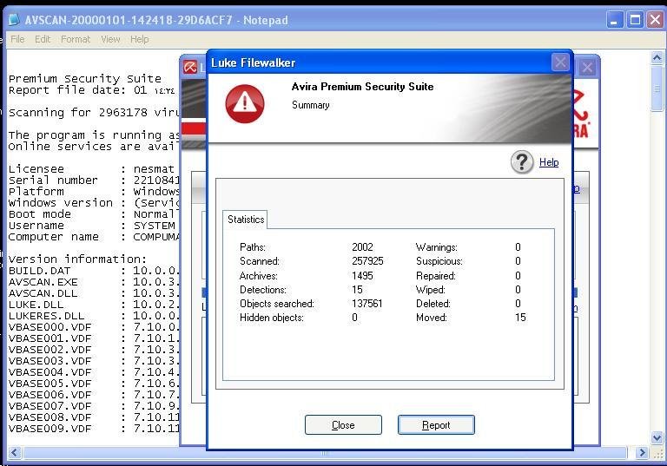Screen dimensions: 667x466
Task: Click the Notepad document icon in the title bar
Action: coord(14,20)
